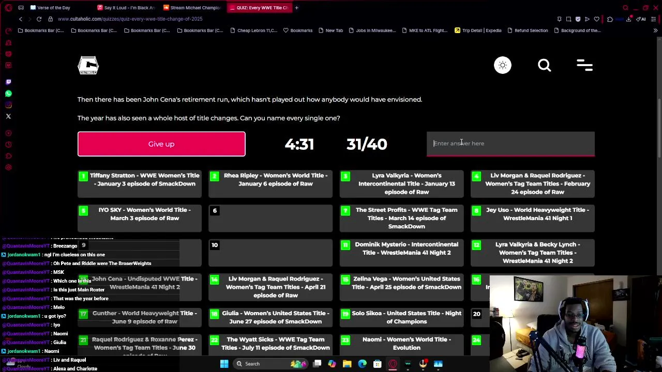This screenshot has height=372, width=662.
Task: Open the downloads toolbar icon
Action: [628, 19]
